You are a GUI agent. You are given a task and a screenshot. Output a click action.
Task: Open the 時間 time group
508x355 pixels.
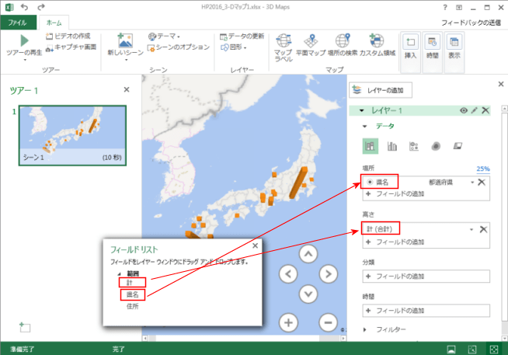pyautogui.click(x=433, y=52)
